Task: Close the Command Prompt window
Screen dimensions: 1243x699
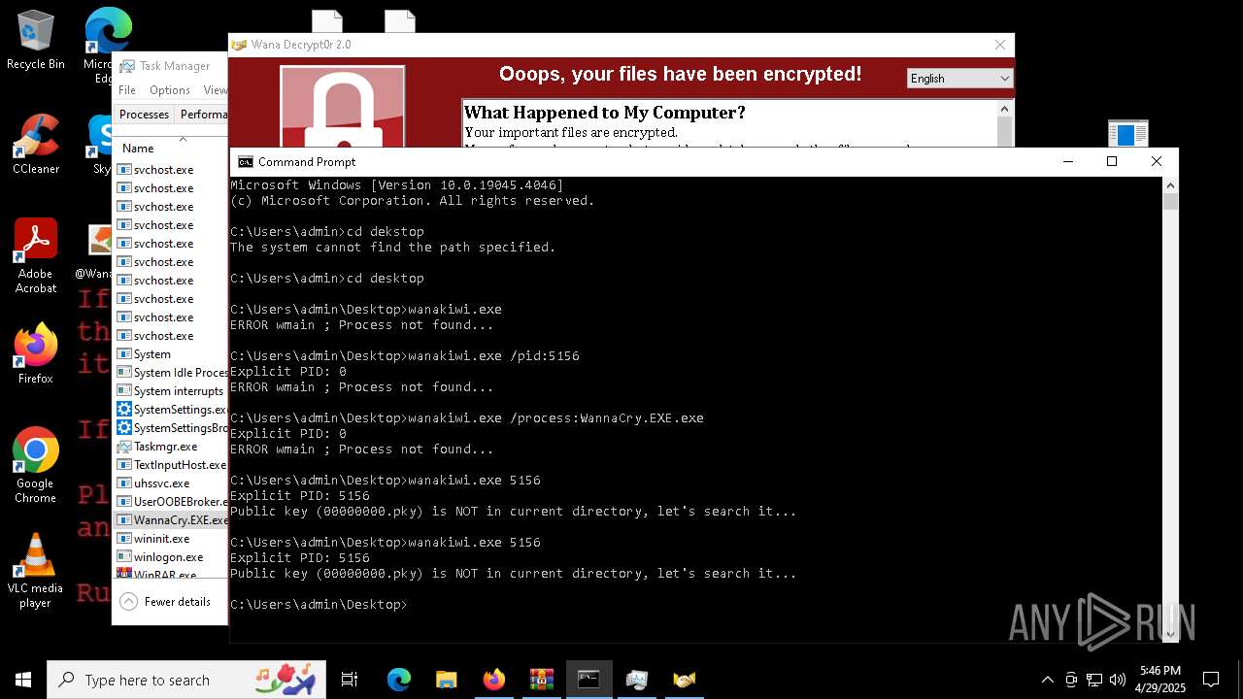Action: [x=1156, y=162]
